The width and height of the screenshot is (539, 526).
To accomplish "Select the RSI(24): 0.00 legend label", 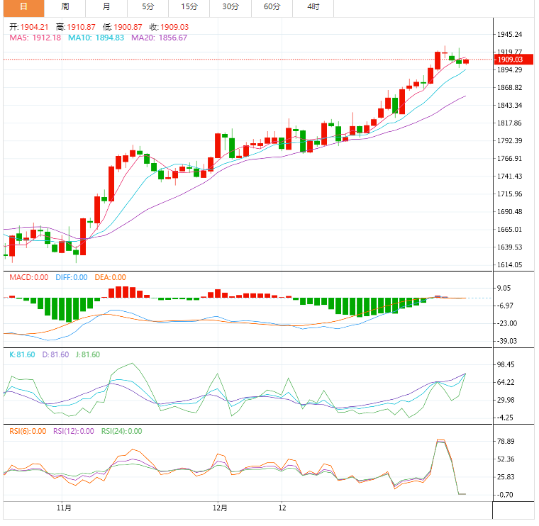I will [x=121, y=430].
